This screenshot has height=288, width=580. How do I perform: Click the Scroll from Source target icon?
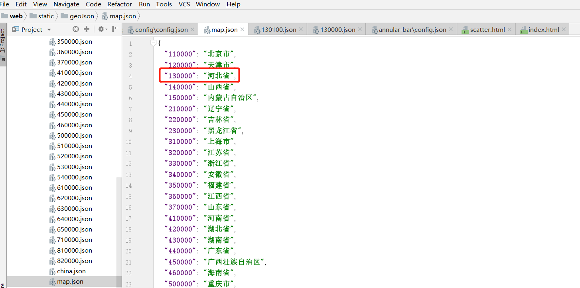click(x=76, y=29)
